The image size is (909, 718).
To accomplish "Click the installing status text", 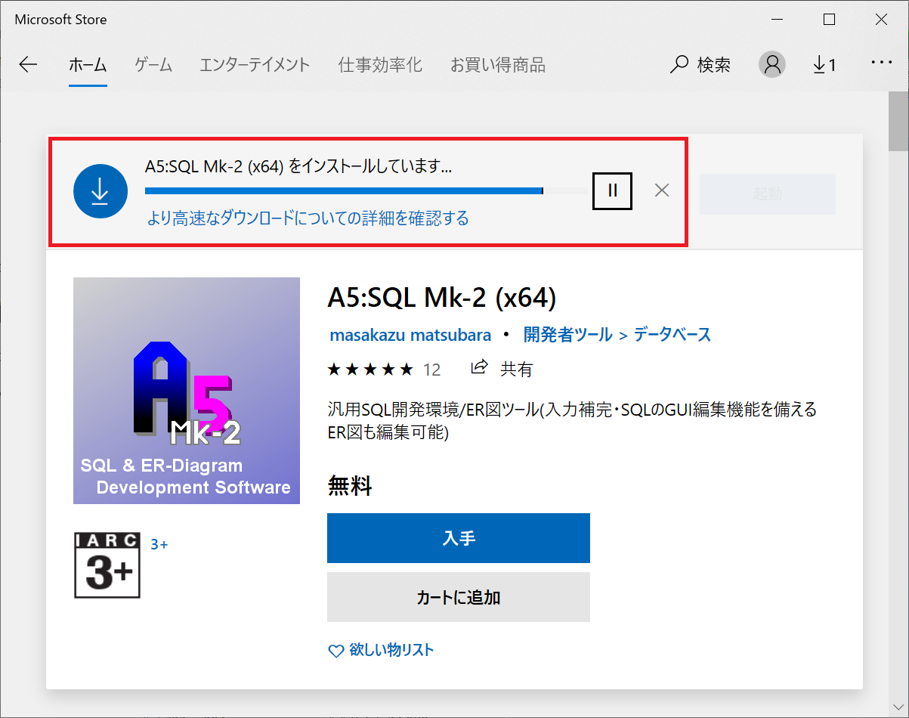I will [298, 167].
